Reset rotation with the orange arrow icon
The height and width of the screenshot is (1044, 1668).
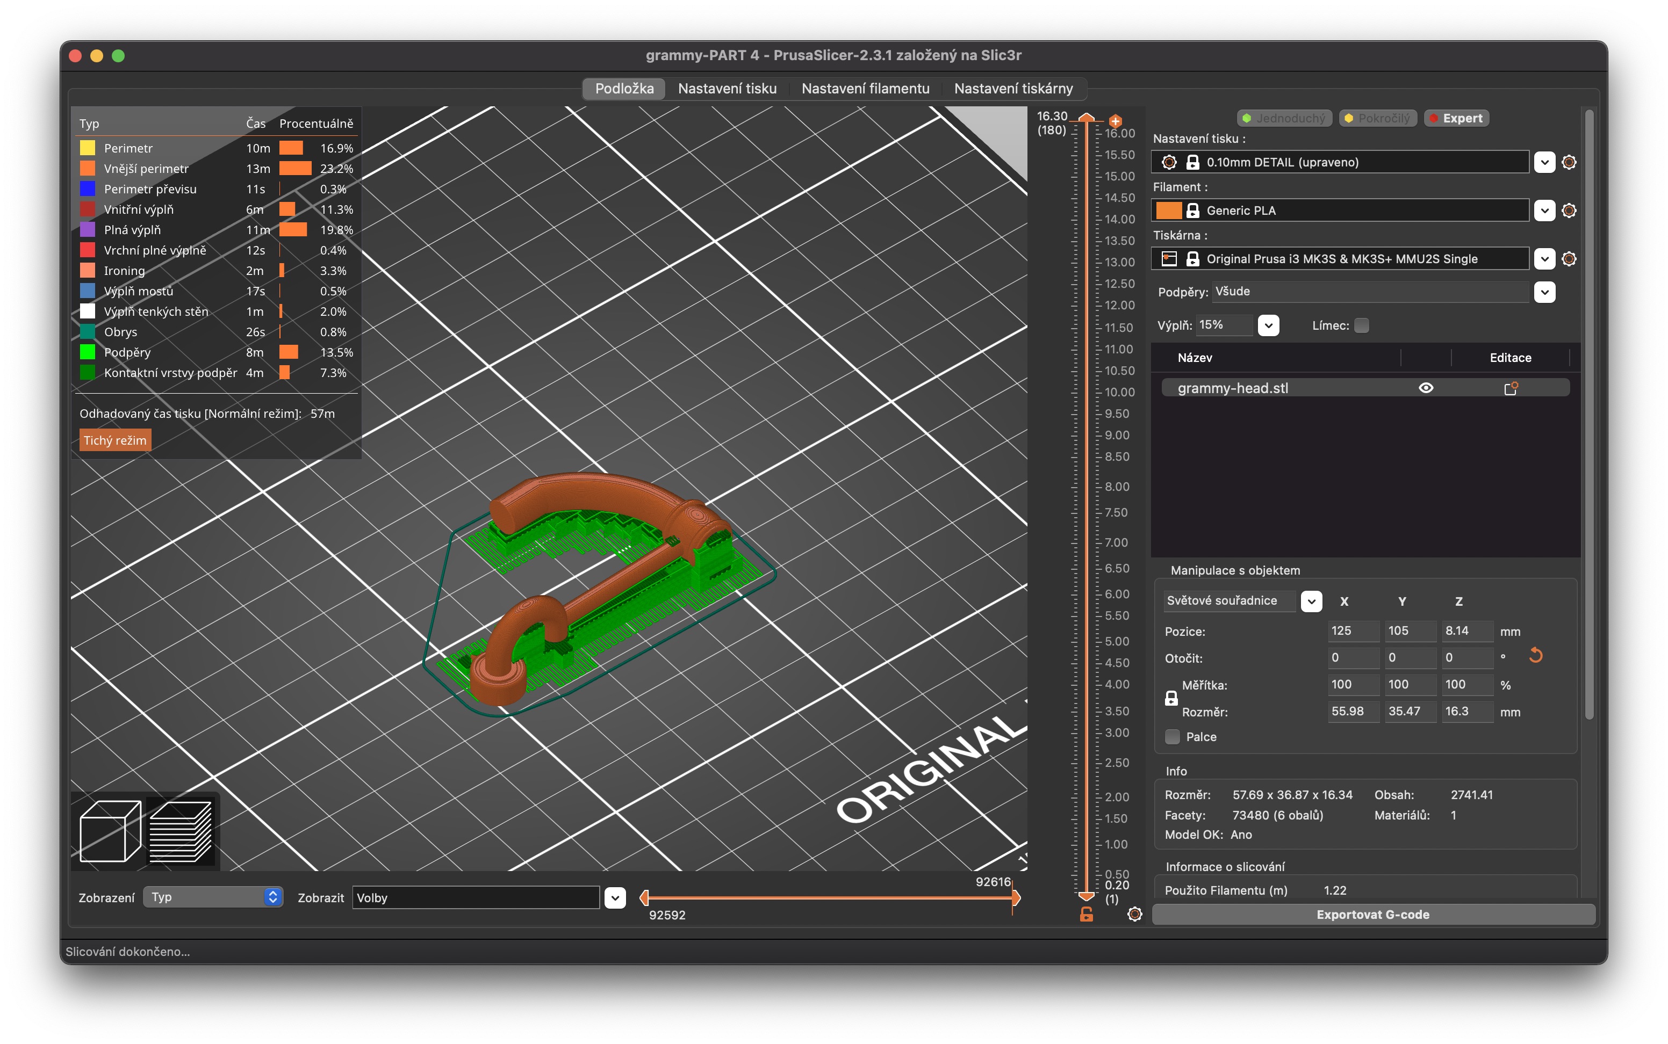pos(1535,655)
